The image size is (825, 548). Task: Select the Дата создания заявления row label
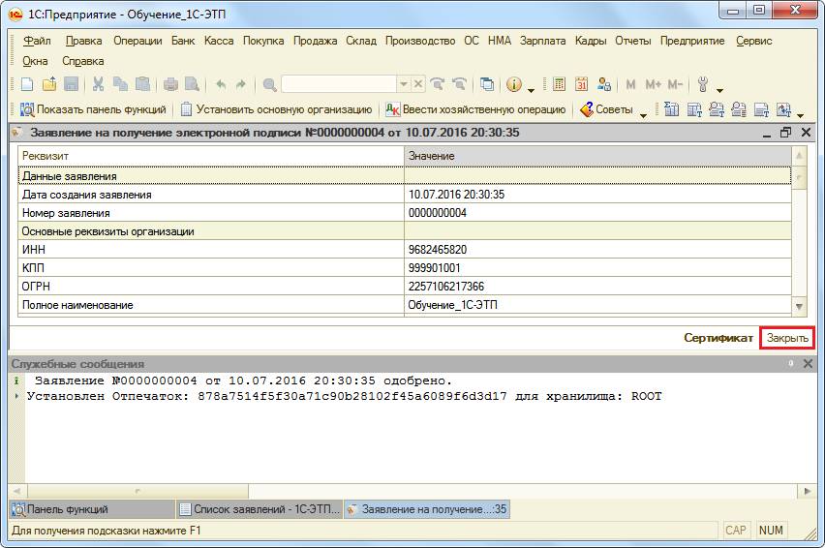[87, 195]
